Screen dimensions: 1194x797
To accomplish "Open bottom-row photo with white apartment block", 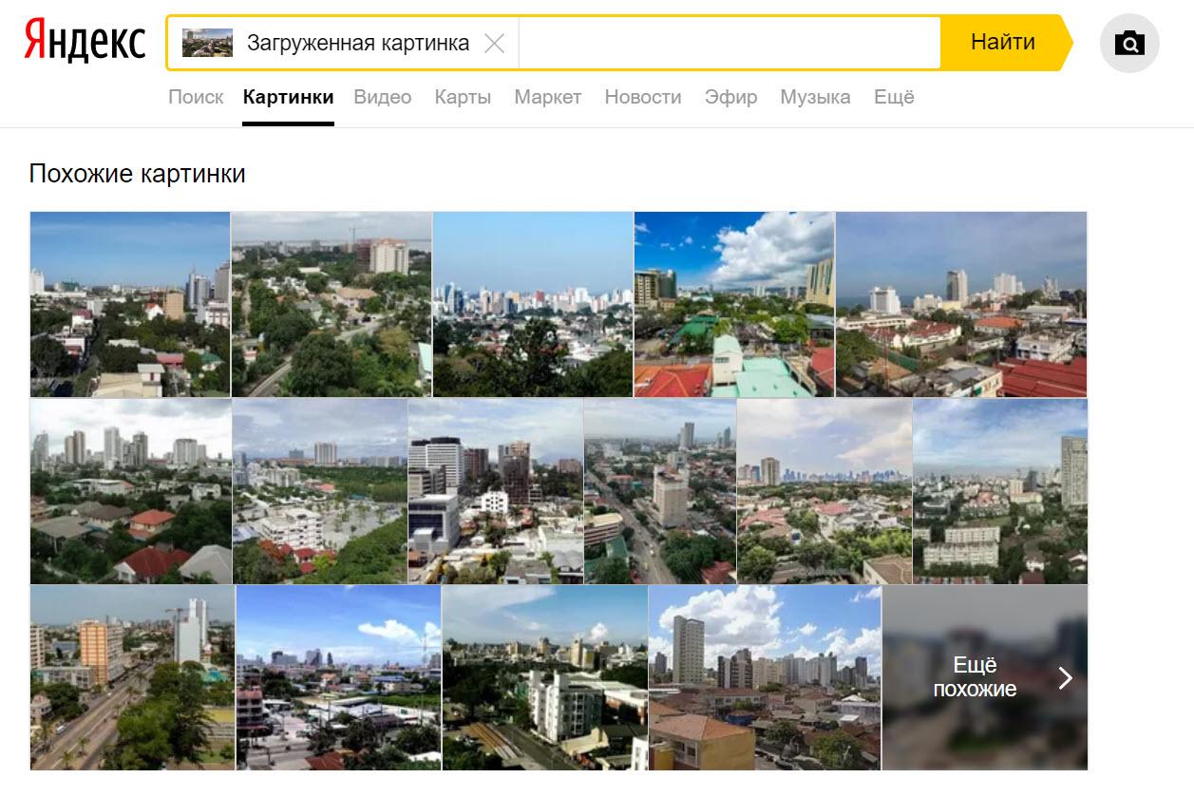I will point(544,677).
